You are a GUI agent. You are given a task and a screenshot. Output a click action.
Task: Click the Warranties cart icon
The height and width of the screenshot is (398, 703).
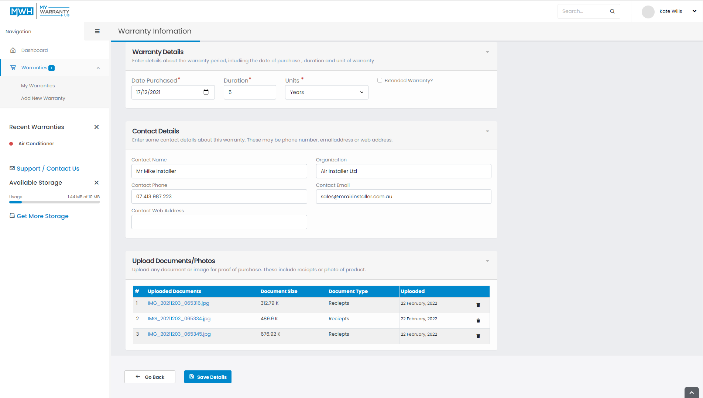(x=13, y=67)
